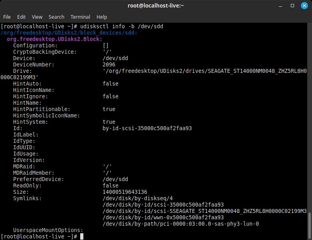Click the terminal vertical scrollbar thumb
312x240 pixels.
coord(310,226)
